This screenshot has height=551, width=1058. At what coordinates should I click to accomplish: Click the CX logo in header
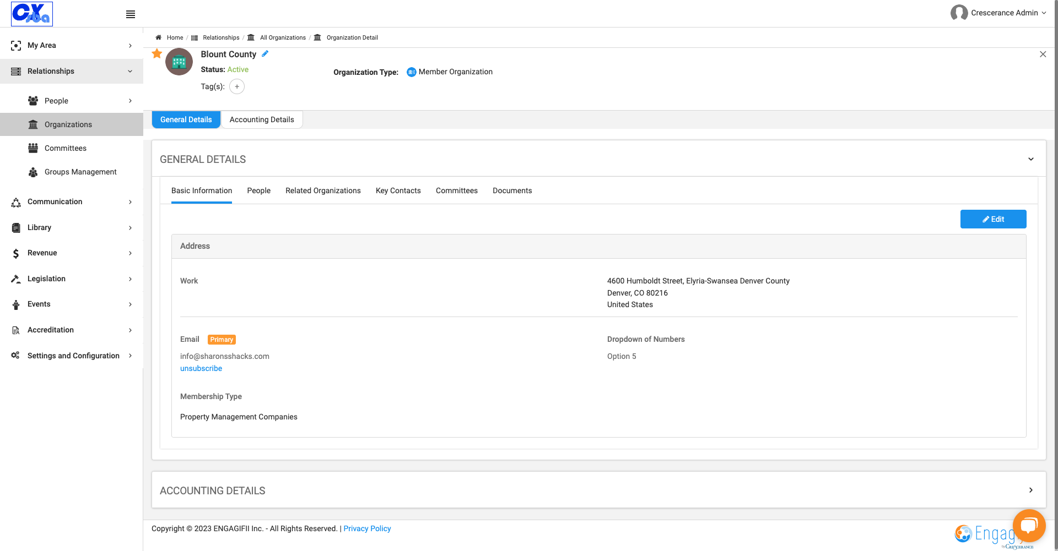coord(32,14)
